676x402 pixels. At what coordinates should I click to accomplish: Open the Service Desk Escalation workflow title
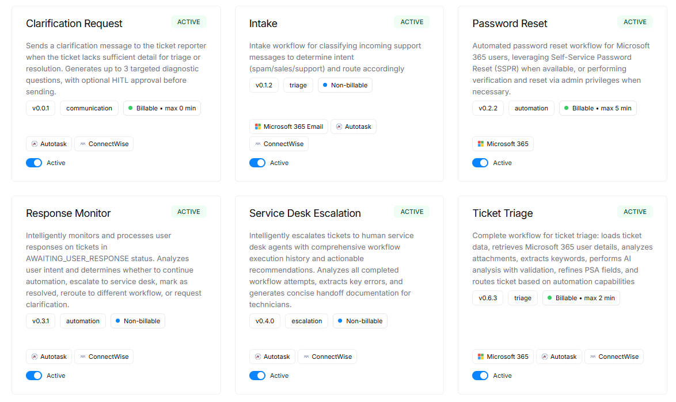[305, 213]
